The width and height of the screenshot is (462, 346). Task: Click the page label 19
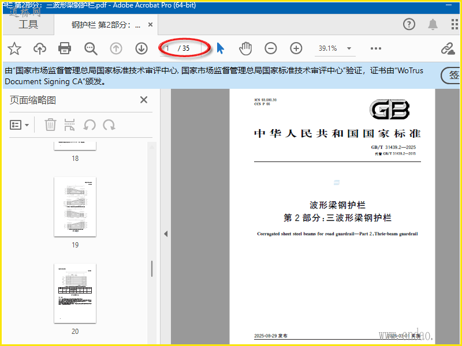pos(75,245)
